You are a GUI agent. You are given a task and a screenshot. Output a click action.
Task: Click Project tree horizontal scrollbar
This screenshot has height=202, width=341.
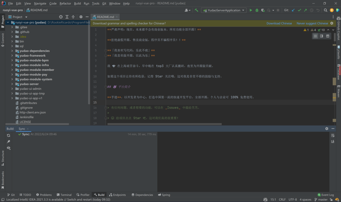pos(37,124)
